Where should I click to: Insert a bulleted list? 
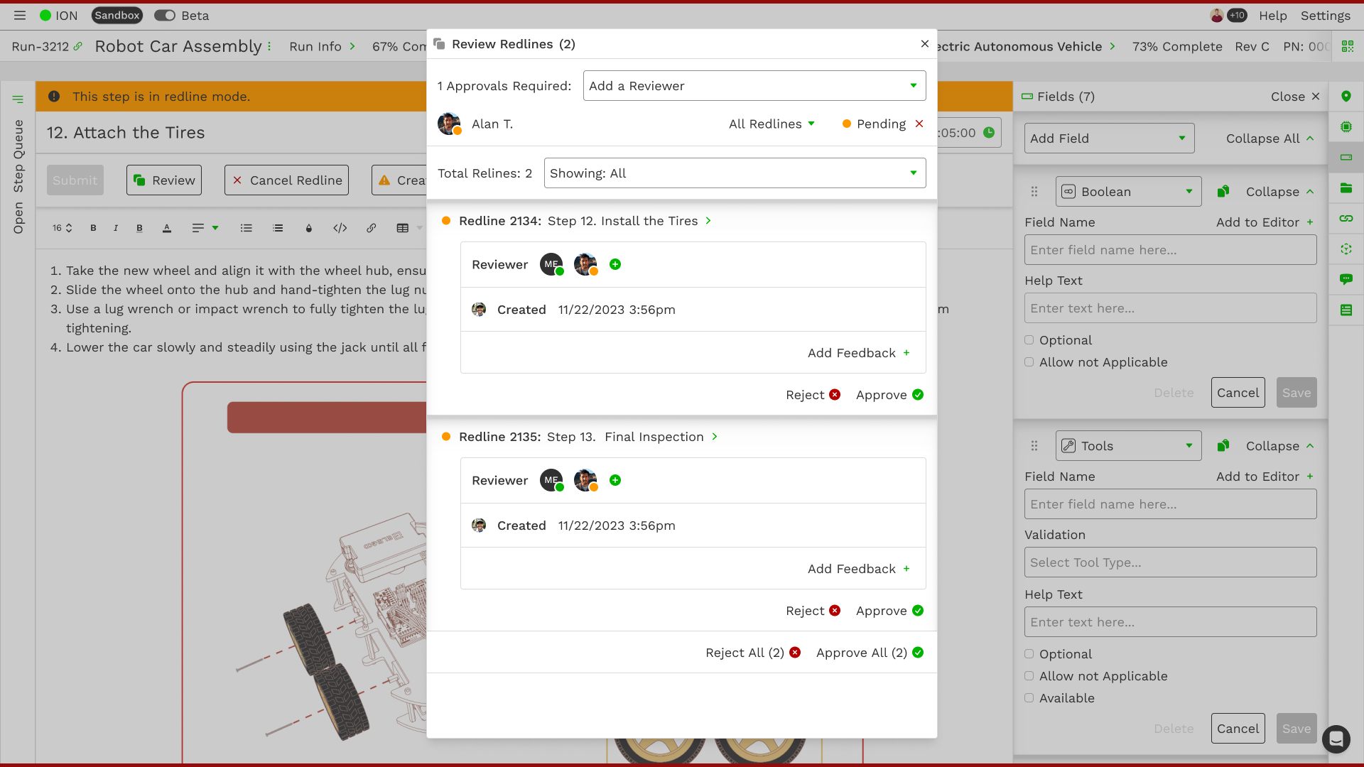247,228
